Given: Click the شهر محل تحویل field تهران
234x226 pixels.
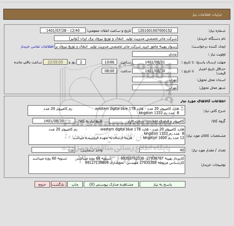Looking at the screenshot, I should 155,87.
